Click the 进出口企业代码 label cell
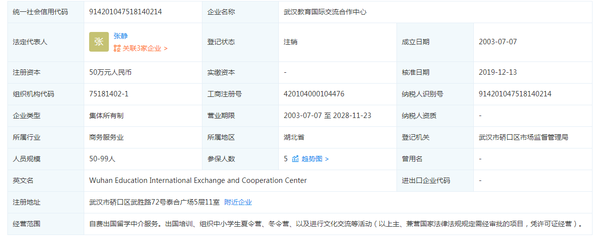The image size is (593, 237). 435,180
